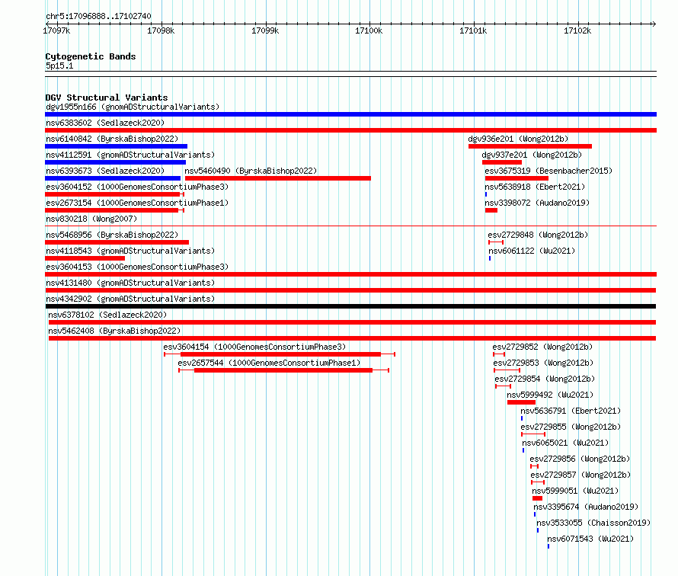Click the red bar under esv3675319
This screenshot has height=576, width=678.
[516, 178]
